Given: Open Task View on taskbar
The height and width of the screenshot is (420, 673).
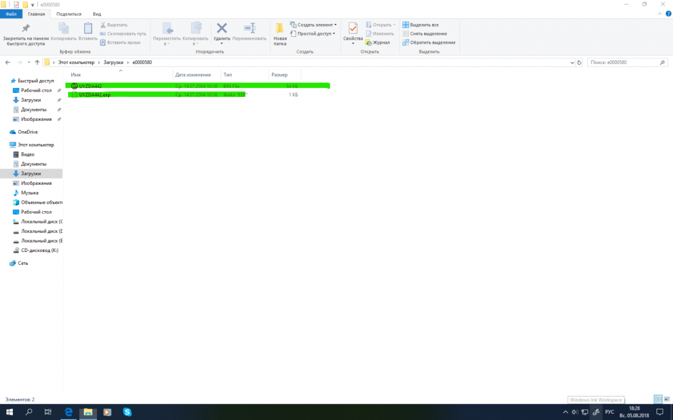Looking at the screenshot, I should point(48,412).
